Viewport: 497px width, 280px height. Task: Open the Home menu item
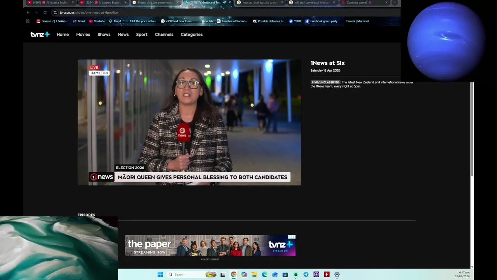(x=63, y=35)
